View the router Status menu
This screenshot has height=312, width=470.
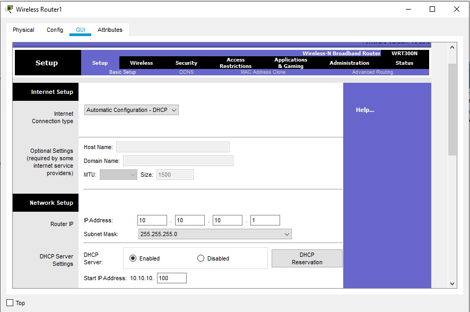(x=404, y=63)
